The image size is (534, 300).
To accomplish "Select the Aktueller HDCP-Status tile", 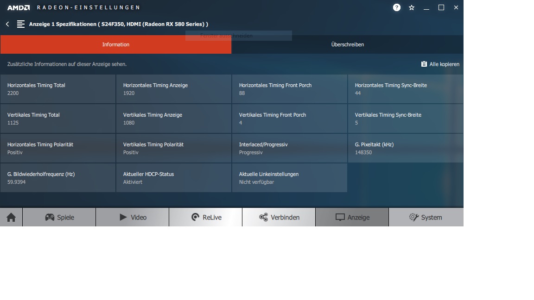I will (174, 178).
